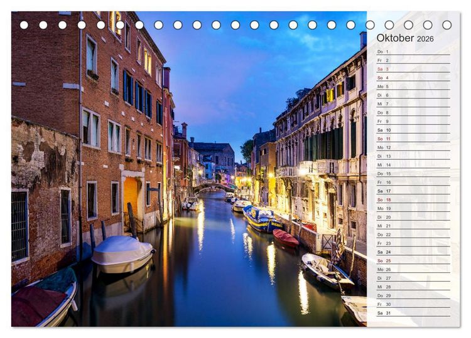The width and height of the screenshot is (471, 338).
Task: Select the date row Mi 7
Action: point(413,103)
